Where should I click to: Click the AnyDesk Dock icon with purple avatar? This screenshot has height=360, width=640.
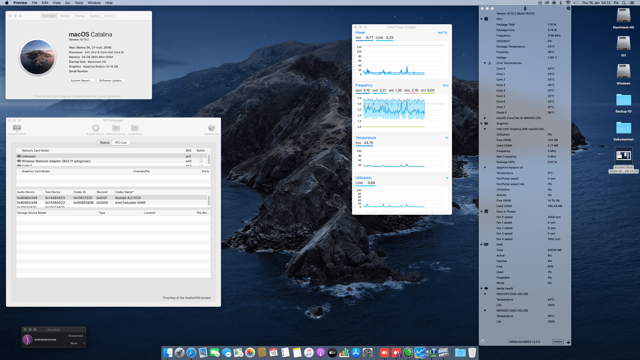396,353
